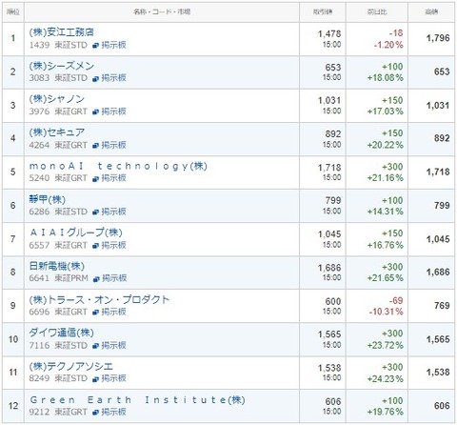Open 掲示板 icon for 日新電機
Image resolution: width=457 pixels, height=425 pixels.
tap(96, 279)
